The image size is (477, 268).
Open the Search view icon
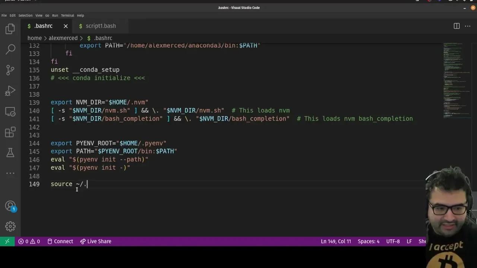10,49
